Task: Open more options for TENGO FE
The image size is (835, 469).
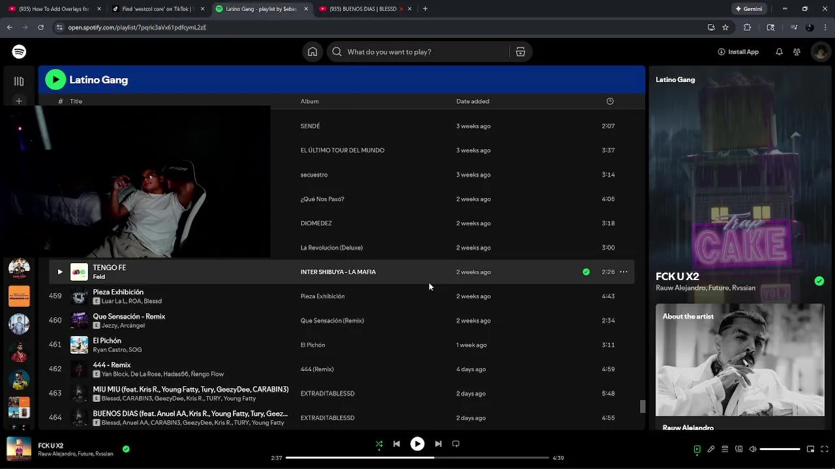Action: tap(624, 272)
